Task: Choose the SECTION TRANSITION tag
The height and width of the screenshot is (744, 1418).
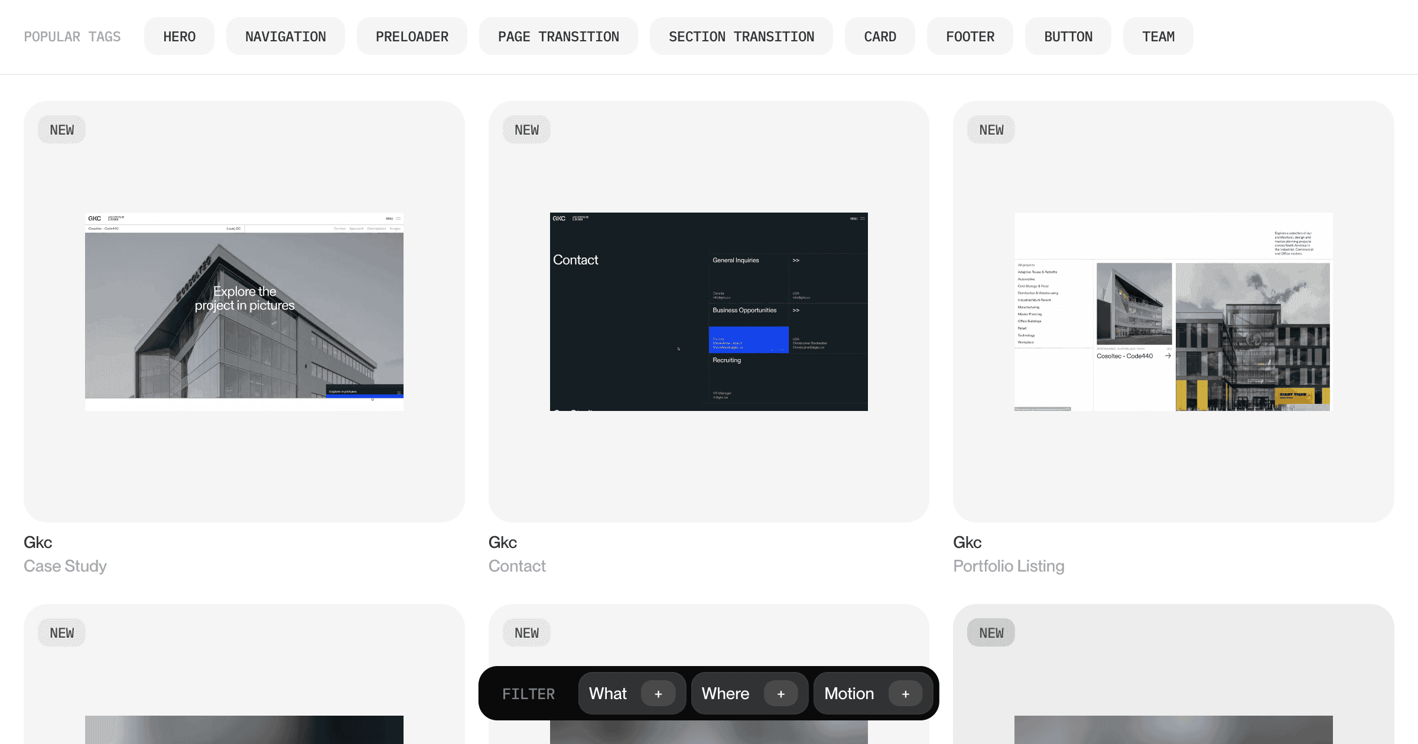Action: pyautogui.click(x=741, y=37)
